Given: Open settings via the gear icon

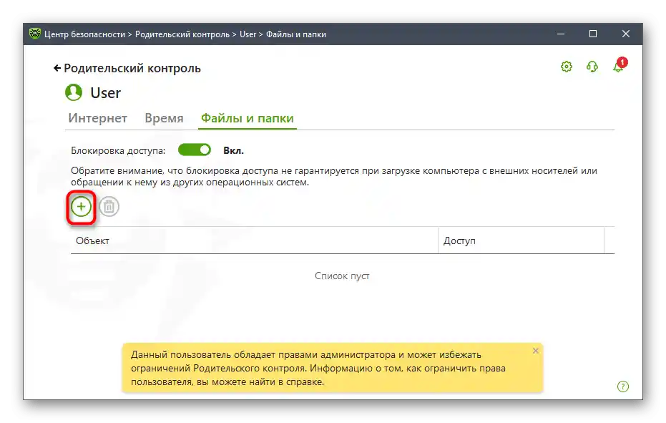Looking at the screenshot, I should tap(566, 67).
